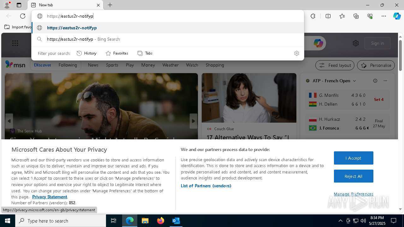Click the Personalise button
This screenshot has width=404, height=227.
point(376,65)
